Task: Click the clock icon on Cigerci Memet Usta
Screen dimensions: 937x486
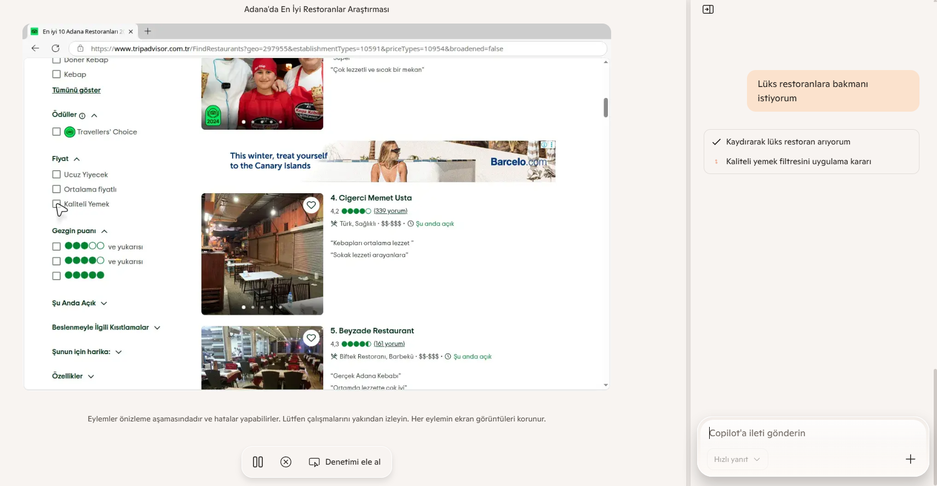Action: coord(411,224)
